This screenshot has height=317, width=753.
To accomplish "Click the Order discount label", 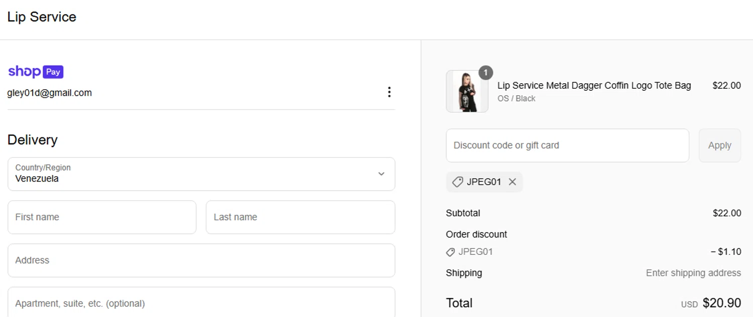I will 476,234.
